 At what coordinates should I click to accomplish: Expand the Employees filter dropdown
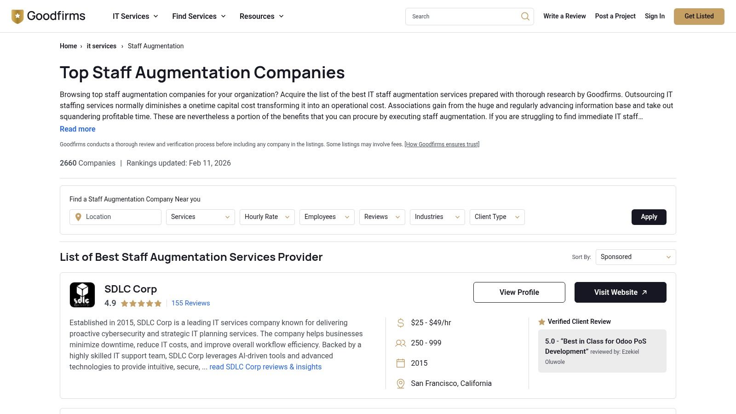[x=327, y=217]
